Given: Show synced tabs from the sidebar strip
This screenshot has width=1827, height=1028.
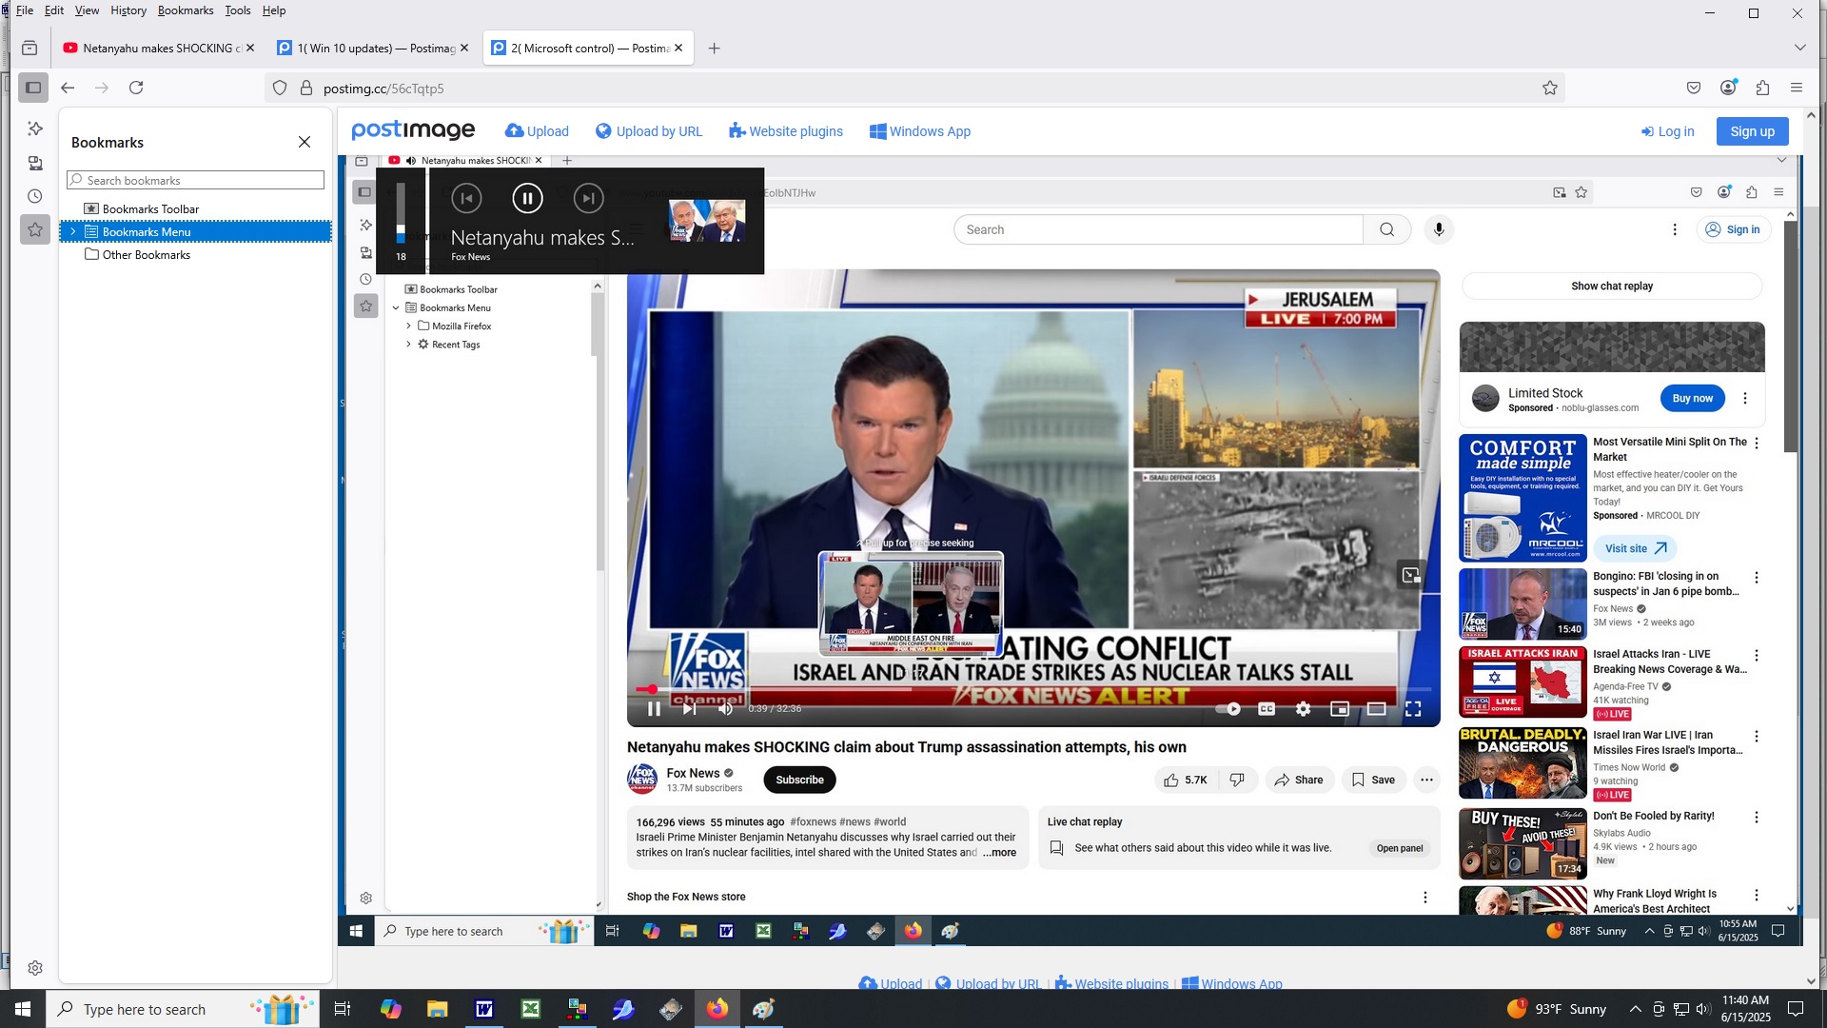Looking at the screenshot, I should [x=35, y=163].
